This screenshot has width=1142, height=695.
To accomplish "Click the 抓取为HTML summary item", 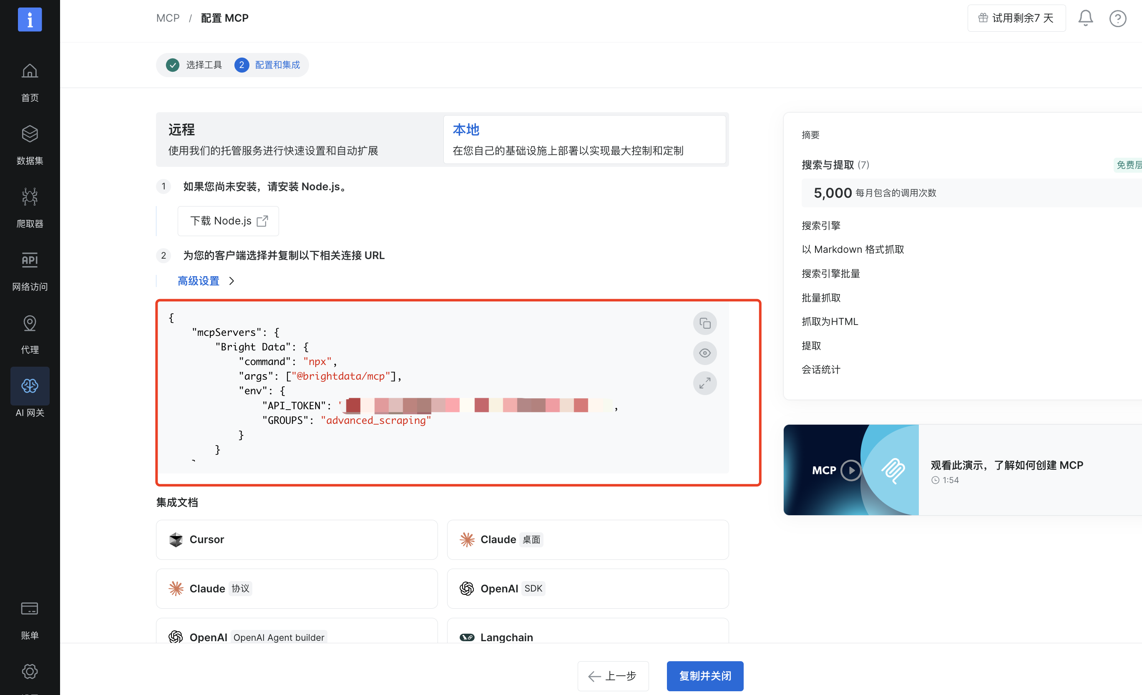I will [x=830, y=321].
